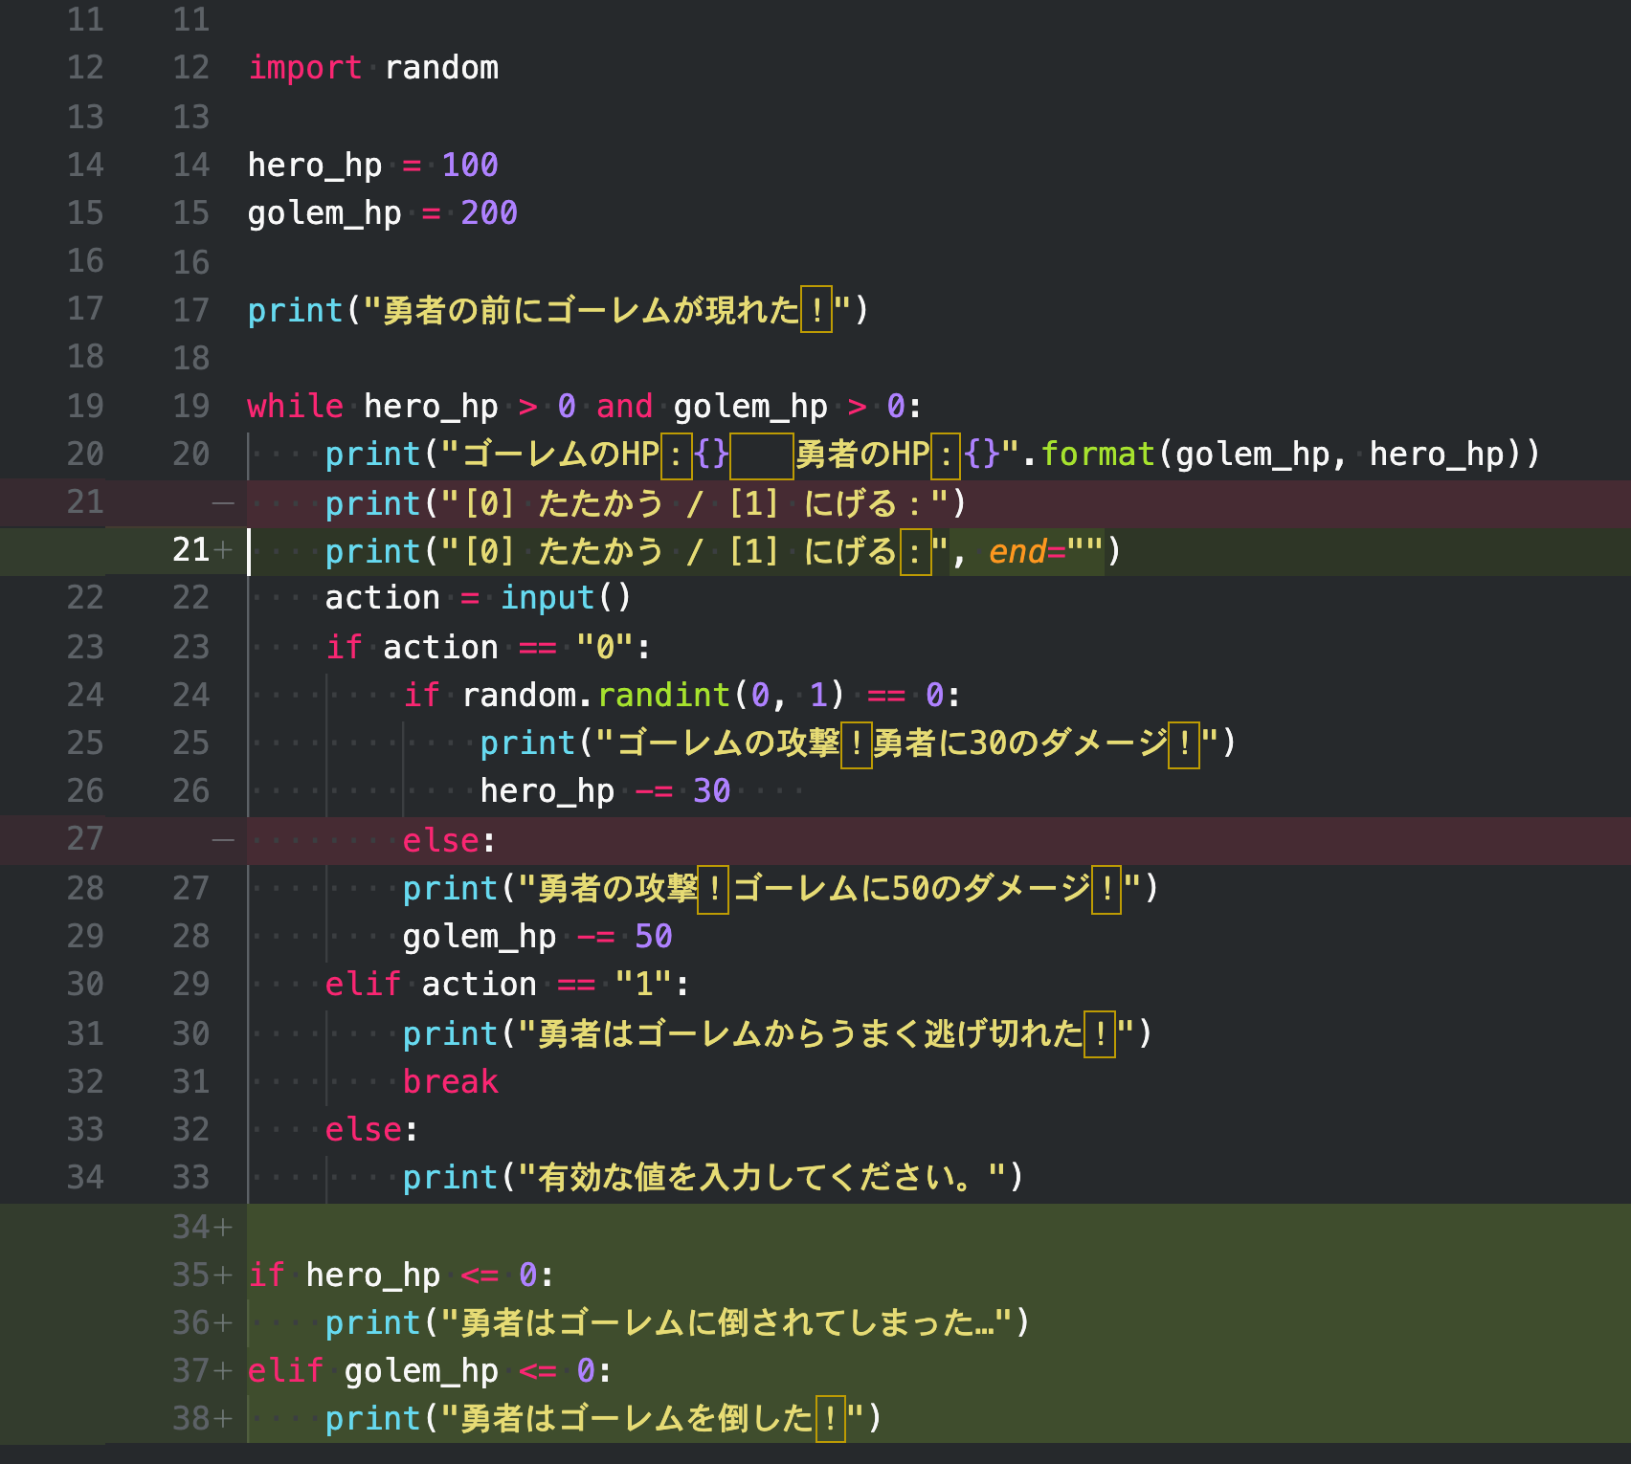Click the "while" keyword
Screen dimensions: 1631x1464
click(295, 406)
